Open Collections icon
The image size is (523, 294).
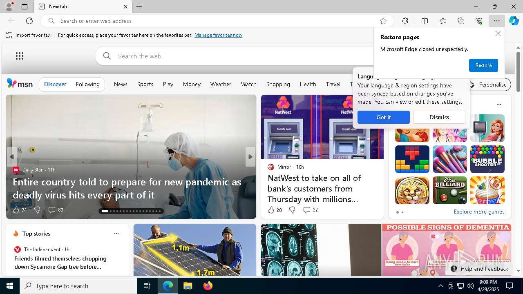pyautogui.click(x=461, y=21)
